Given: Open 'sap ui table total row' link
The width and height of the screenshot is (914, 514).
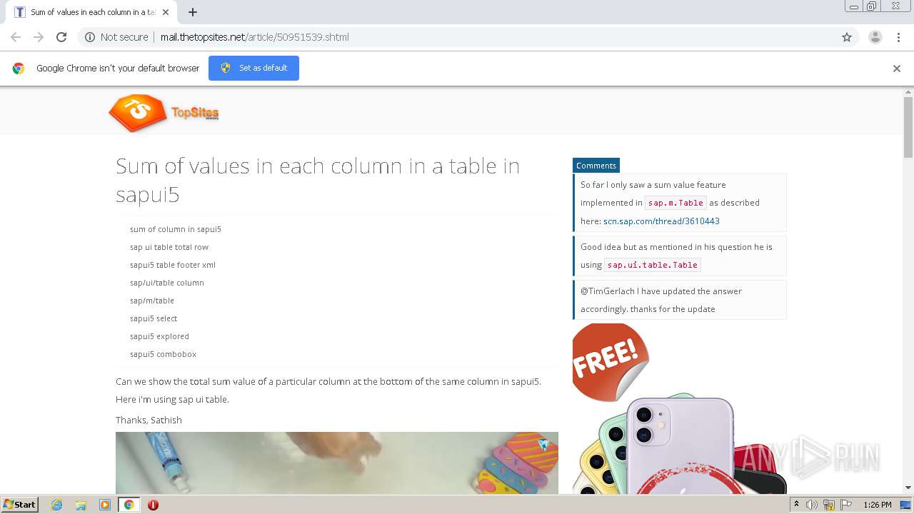Looking at the screenshot, I should [x=169, y=247].
